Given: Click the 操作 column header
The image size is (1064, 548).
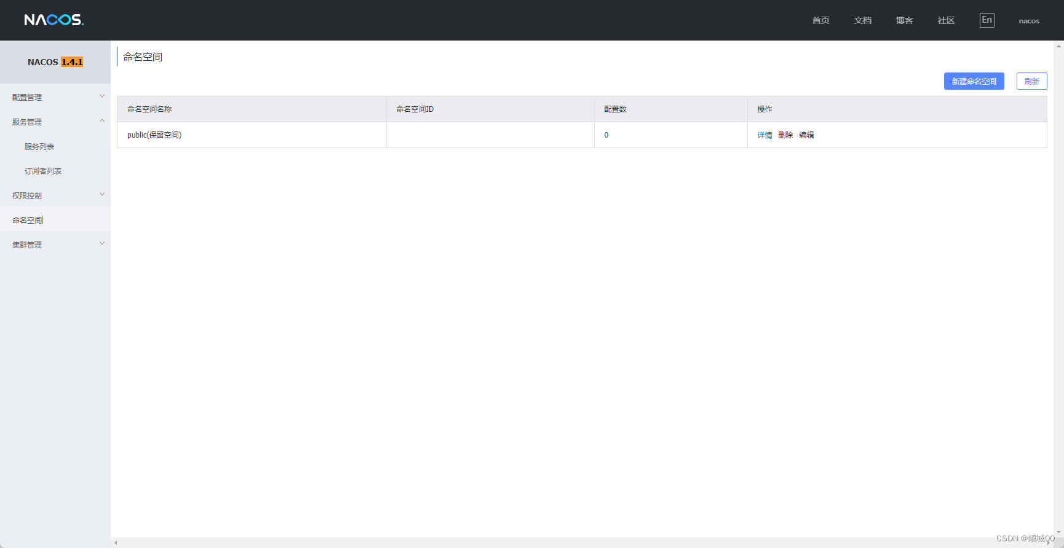Looking at the screenshot, I should pyautogui.click(x=897, y=109).
